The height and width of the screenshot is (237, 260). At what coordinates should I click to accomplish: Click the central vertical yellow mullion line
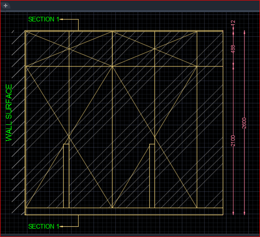[112, 120]
